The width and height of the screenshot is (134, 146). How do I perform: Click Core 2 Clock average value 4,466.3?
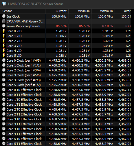tap(124, 70)
